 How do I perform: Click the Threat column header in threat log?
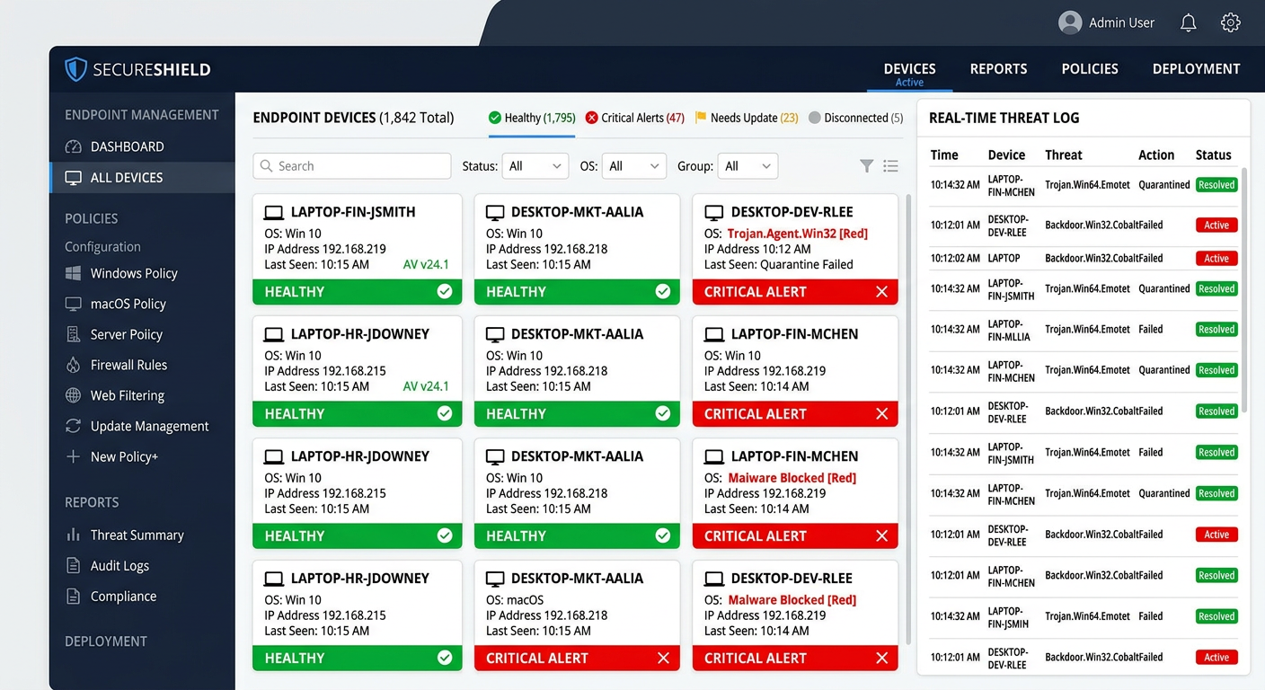(x=1064, y=155)
